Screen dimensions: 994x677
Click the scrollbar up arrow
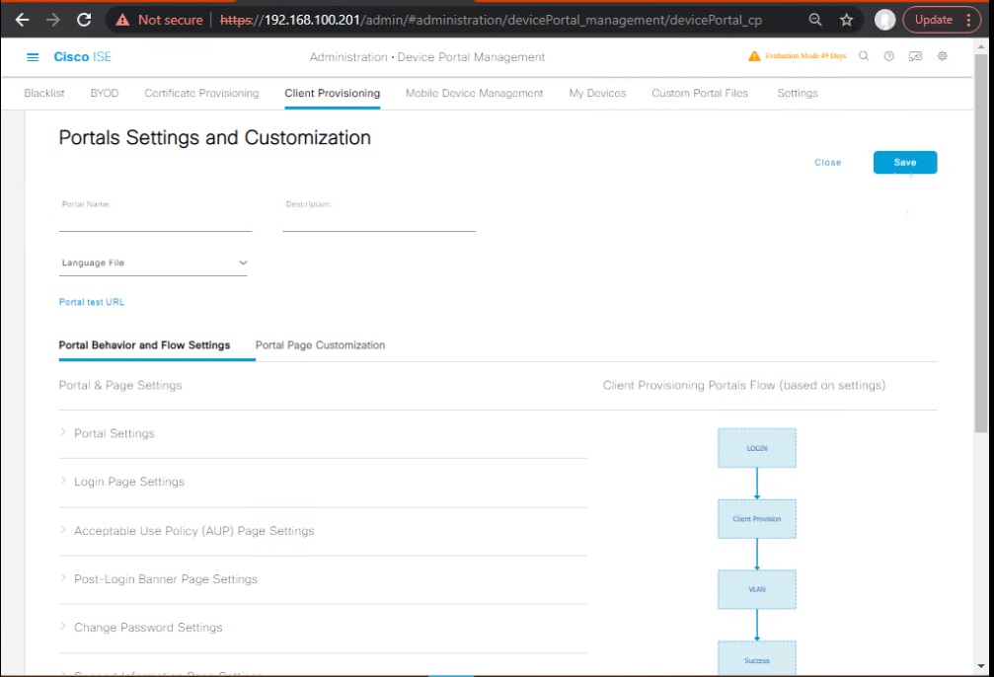[981, 46]
